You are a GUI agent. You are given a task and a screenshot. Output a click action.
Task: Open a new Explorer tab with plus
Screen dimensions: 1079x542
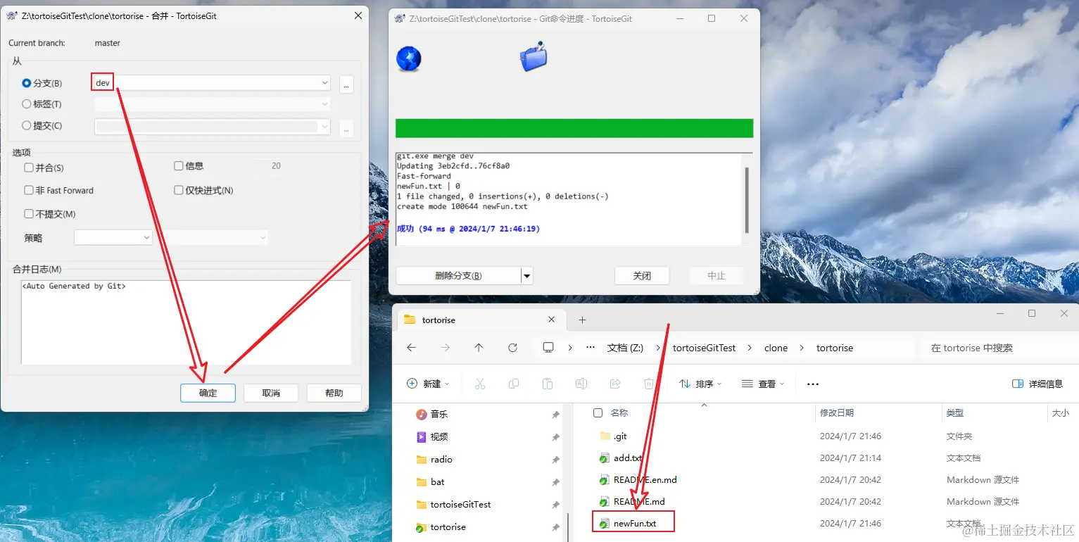point(582,320)
